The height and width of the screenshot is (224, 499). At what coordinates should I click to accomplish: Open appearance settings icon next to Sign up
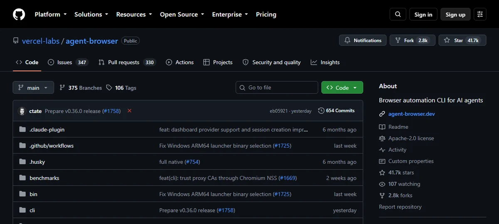tap(480, 14)
